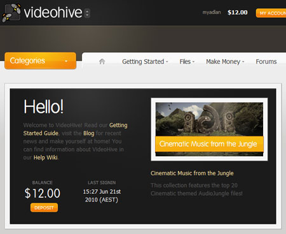Click the videohive wordmark

53,13
